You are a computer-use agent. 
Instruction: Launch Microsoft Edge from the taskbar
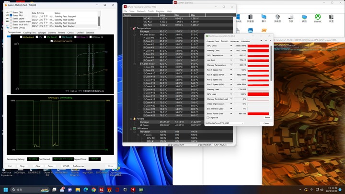click(86, 190)
